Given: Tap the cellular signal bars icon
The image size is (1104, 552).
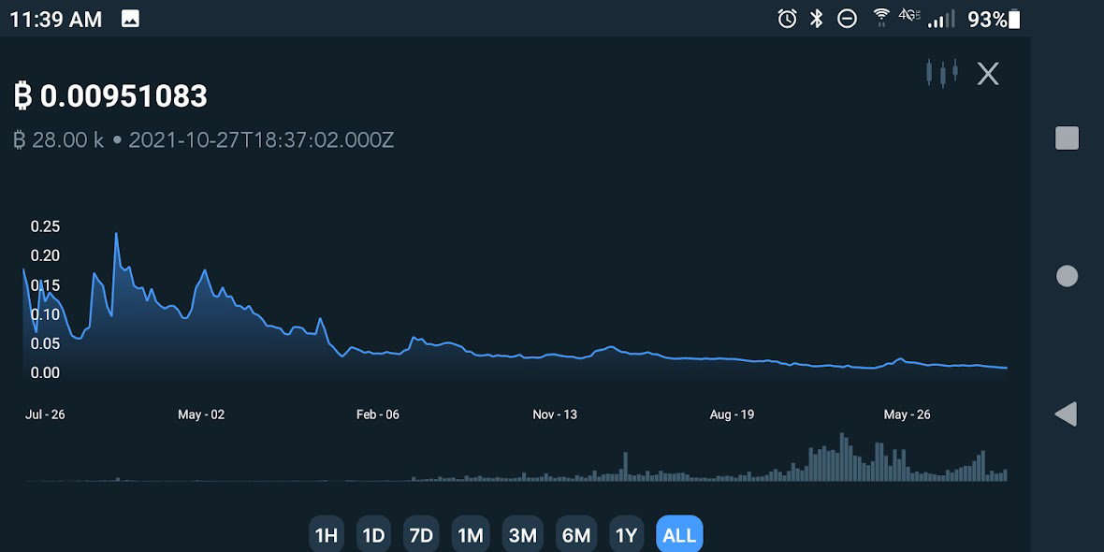Looking at the screenshot, I should click(940, 19).
